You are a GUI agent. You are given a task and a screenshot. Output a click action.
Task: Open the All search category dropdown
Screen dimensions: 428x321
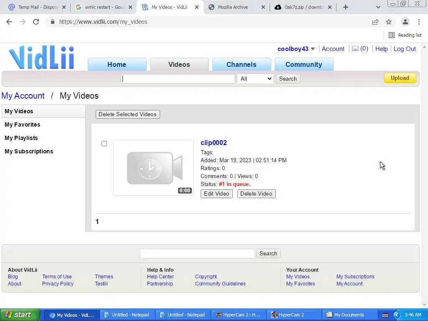point(255,79)
